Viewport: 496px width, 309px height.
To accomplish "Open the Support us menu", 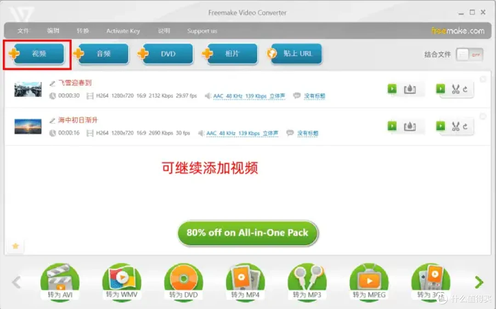I will (202, 31).
